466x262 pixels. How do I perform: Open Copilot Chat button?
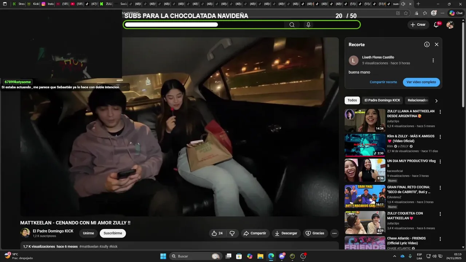tap(456, 13)
